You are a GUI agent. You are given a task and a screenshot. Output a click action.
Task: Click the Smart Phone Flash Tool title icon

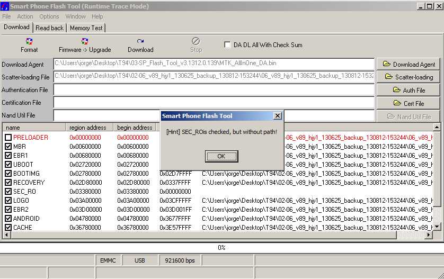point(5,6)
